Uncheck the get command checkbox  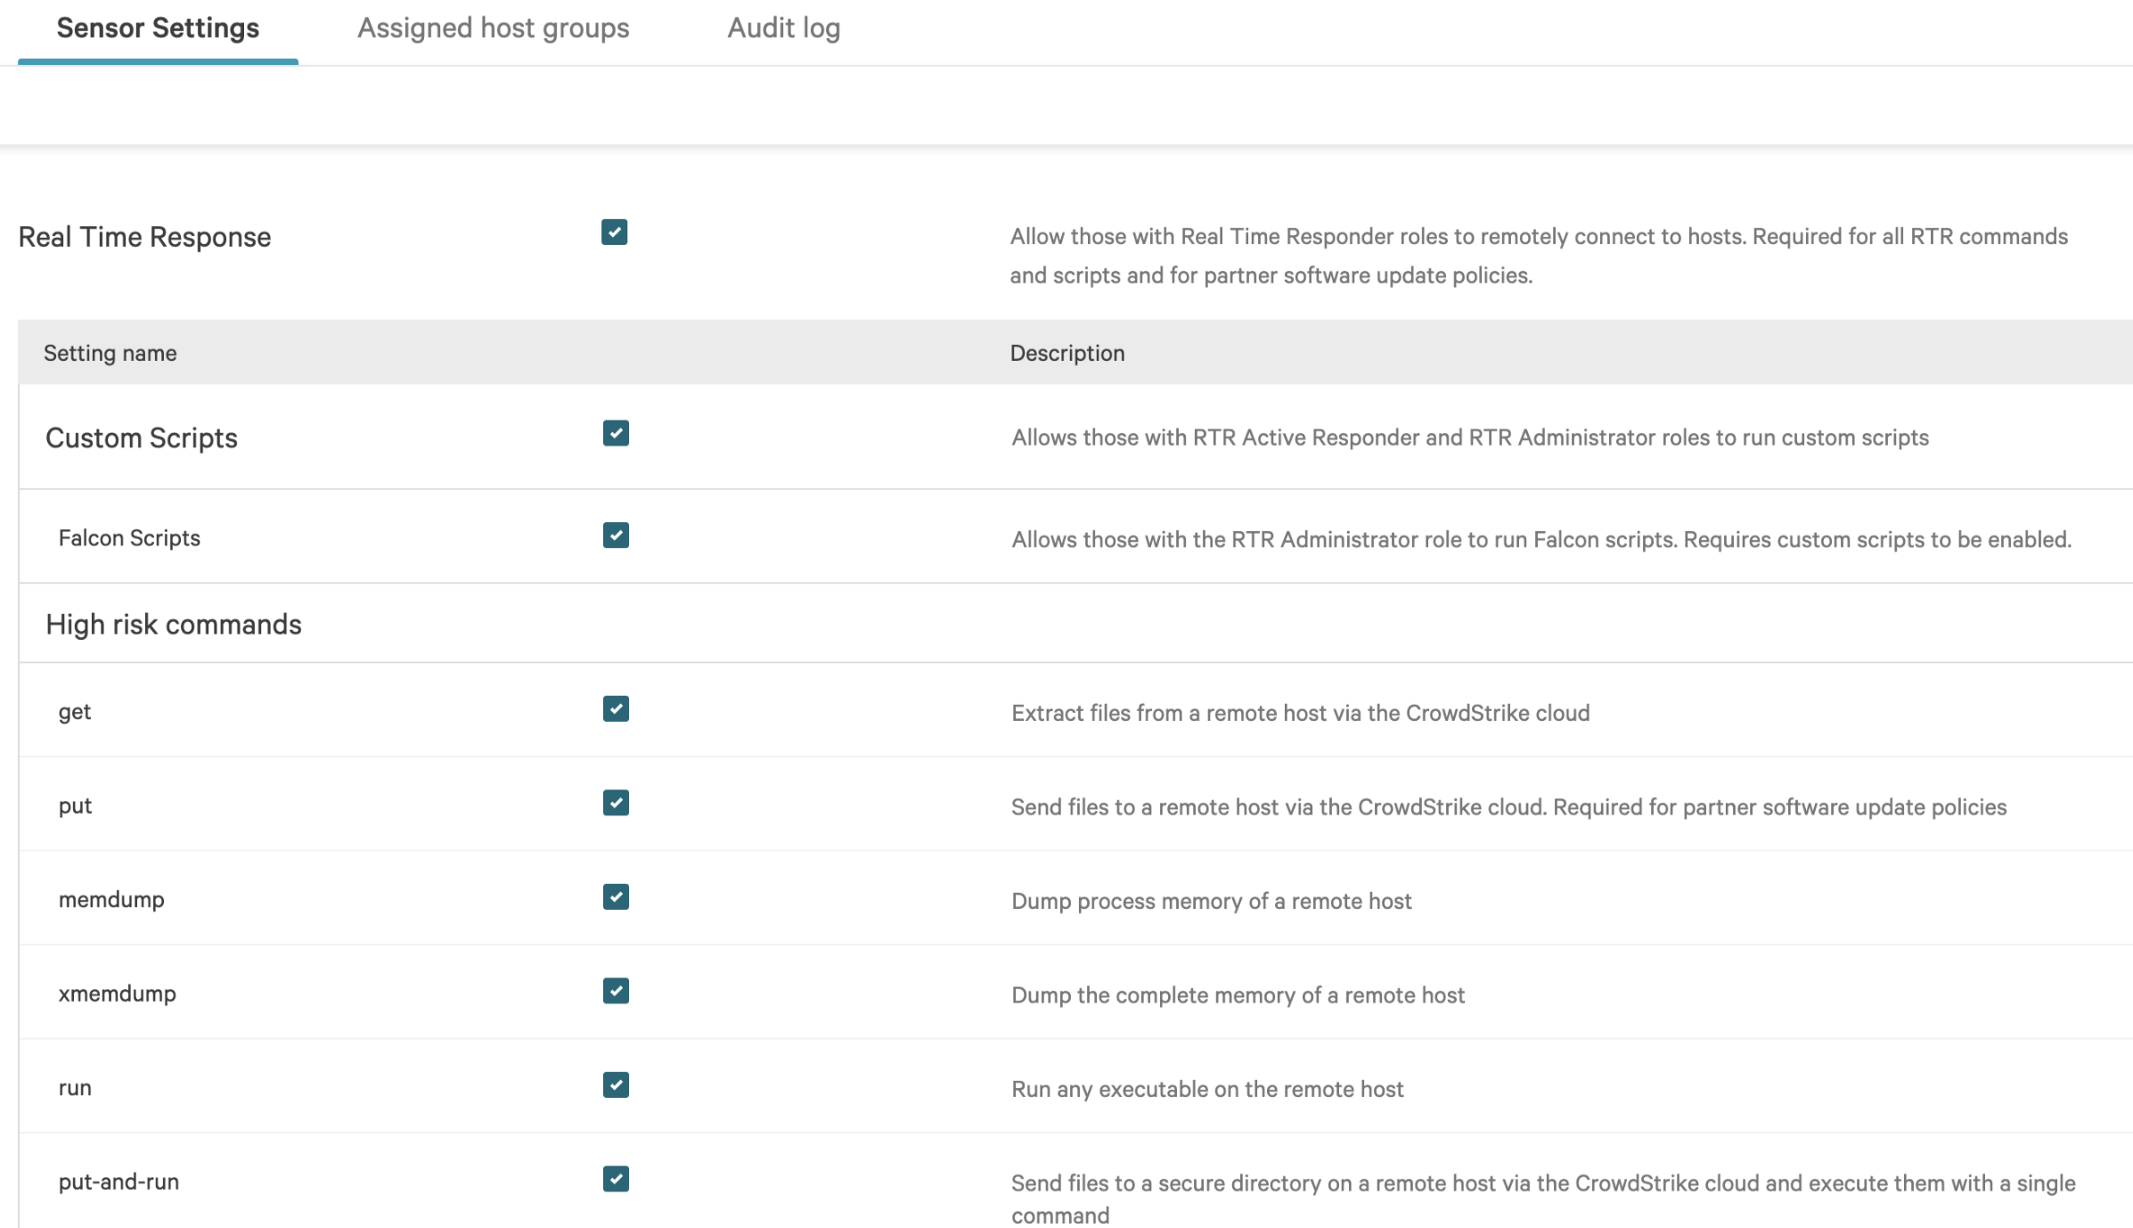pyautogui.click(x=616, y=709)
